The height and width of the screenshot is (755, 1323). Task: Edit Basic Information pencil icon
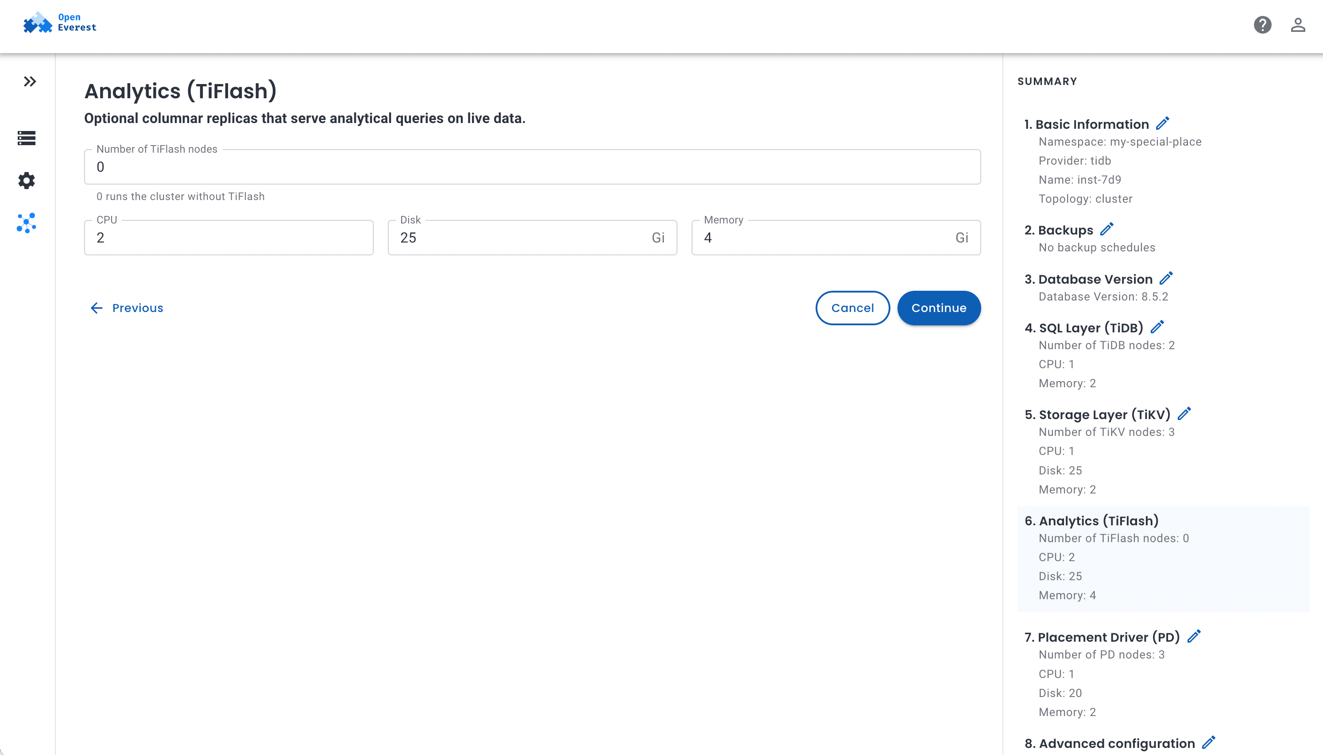pos(1163,123)
